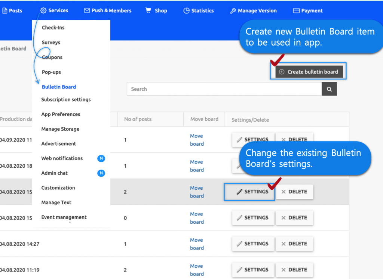Click the N badge beside Admin chat

[x=101, y=173]
